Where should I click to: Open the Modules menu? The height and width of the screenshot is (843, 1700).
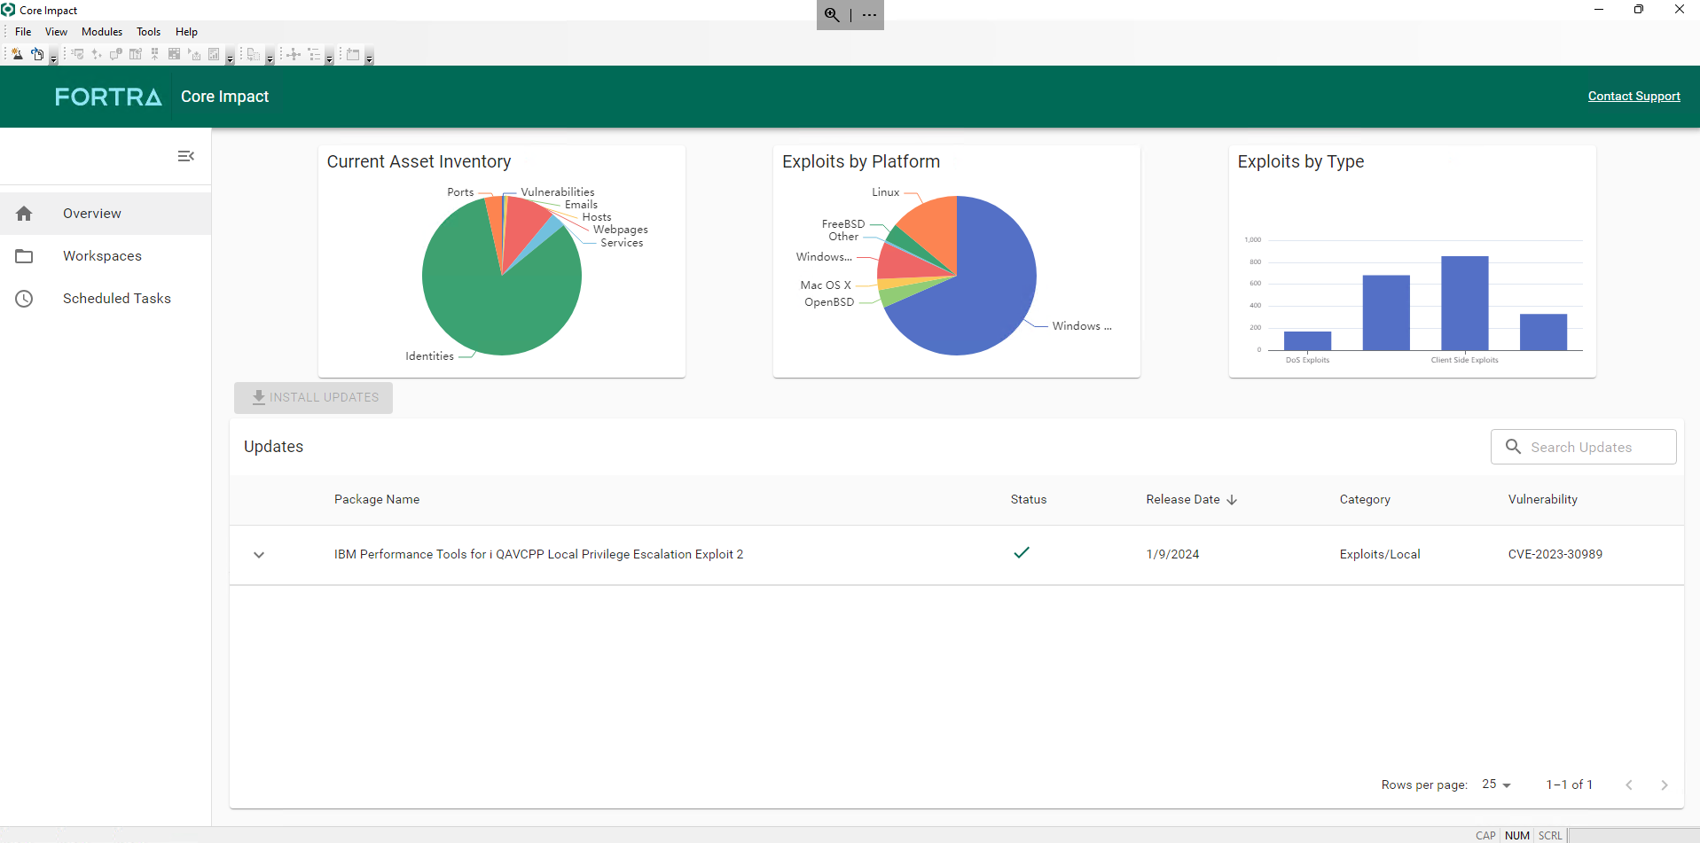click(102, 32)
